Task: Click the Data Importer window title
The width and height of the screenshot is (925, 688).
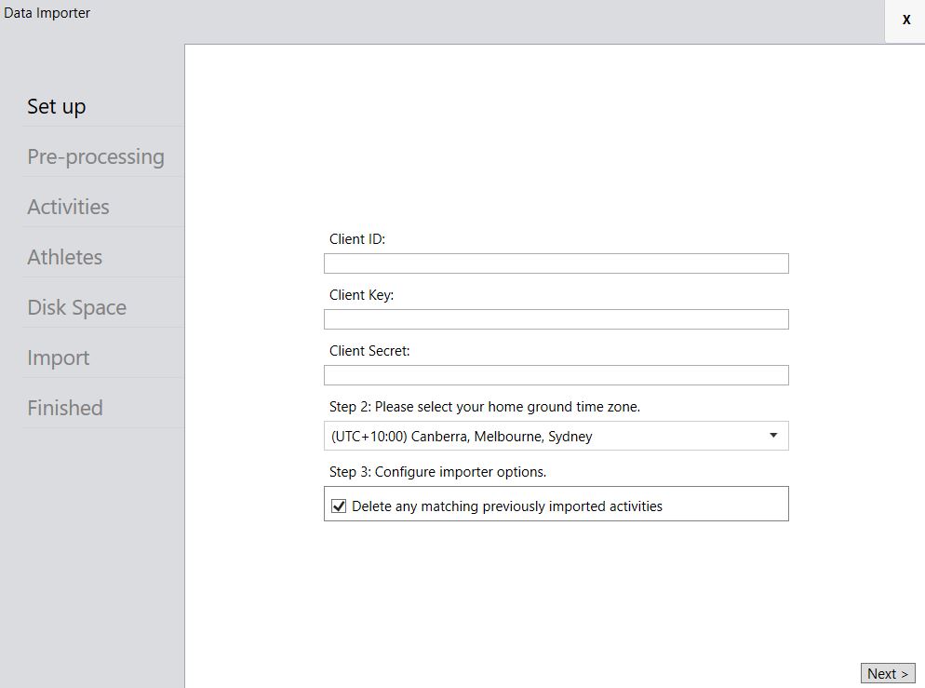Action: 47,13
